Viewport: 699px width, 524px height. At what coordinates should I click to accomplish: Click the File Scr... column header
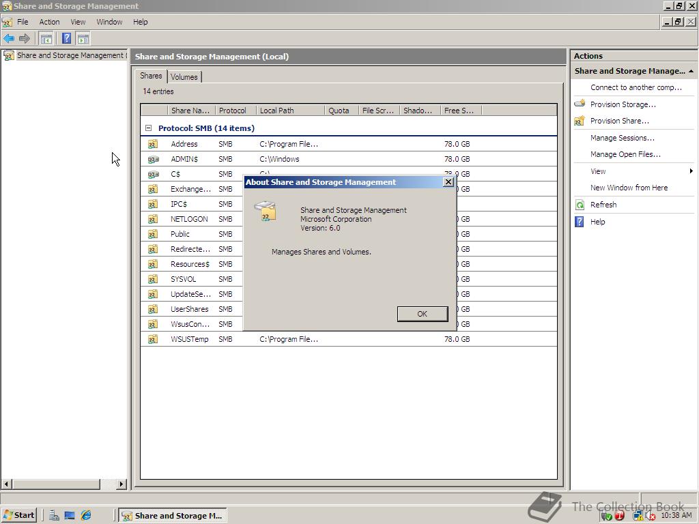coord(378,111)
